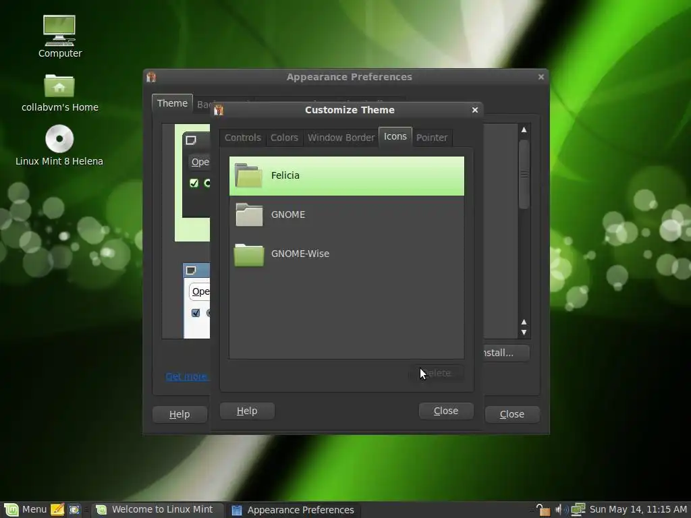Toggle the green checkbox in dark theme preview
Image resolution: width=691 pixels, height=518 pixels.
(194, 183)
